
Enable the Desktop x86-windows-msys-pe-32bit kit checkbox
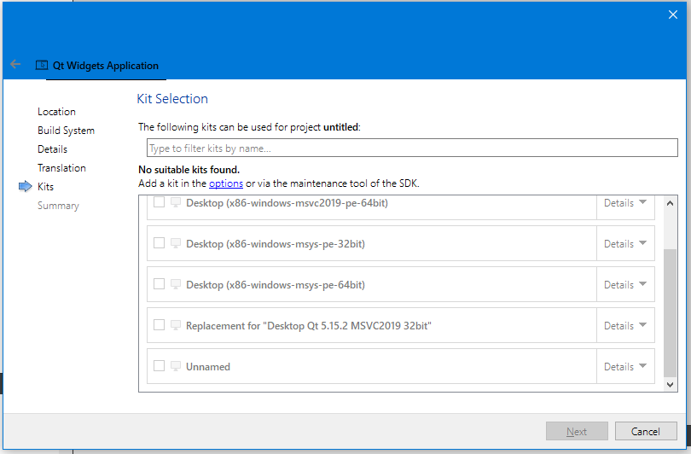tap(159, 243)
